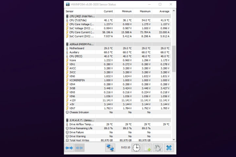Select the 3VSB sensor row
The image size is (236, 157).
click(118, 88)
